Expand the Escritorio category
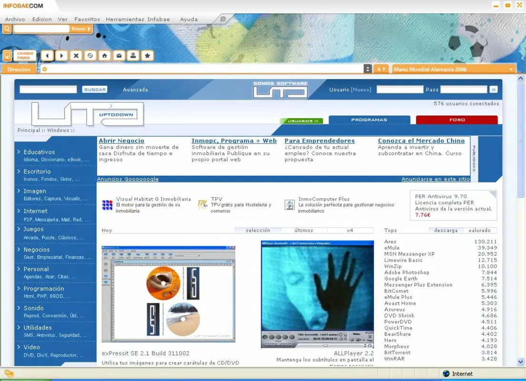This screenshot has height=381, width=526. 37,171
